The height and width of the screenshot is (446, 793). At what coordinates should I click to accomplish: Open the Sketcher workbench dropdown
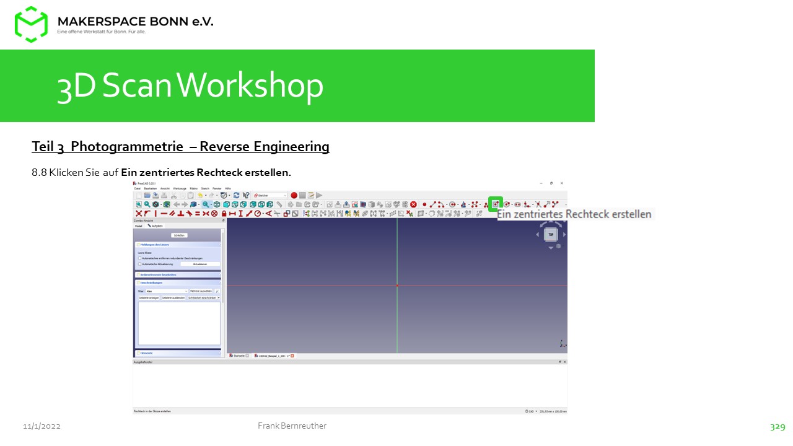pos(270,195)
